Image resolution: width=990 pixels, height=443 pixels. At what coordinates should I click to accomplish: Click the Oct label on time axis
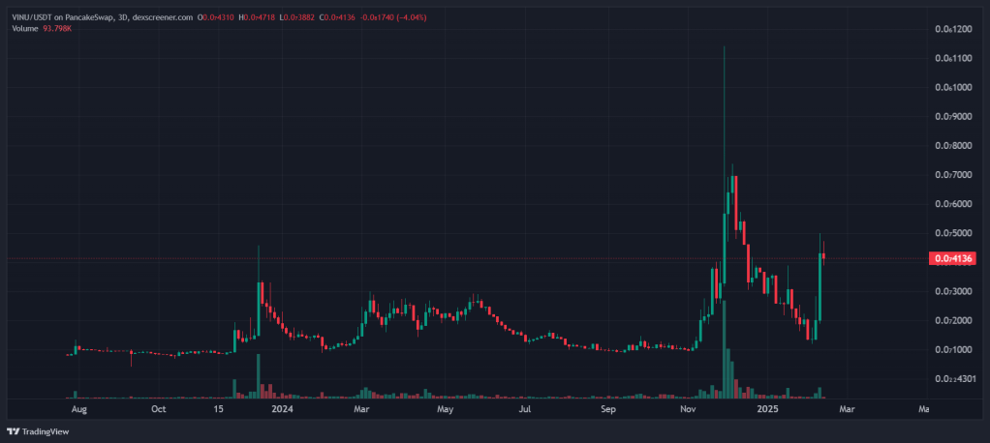coord(159,410)
